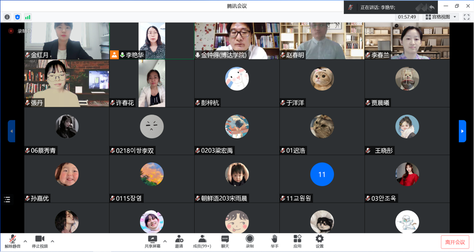Open meeting settings (设置) gear
Image resolution: width=474 pixels, height=252 pixels.
319,241
